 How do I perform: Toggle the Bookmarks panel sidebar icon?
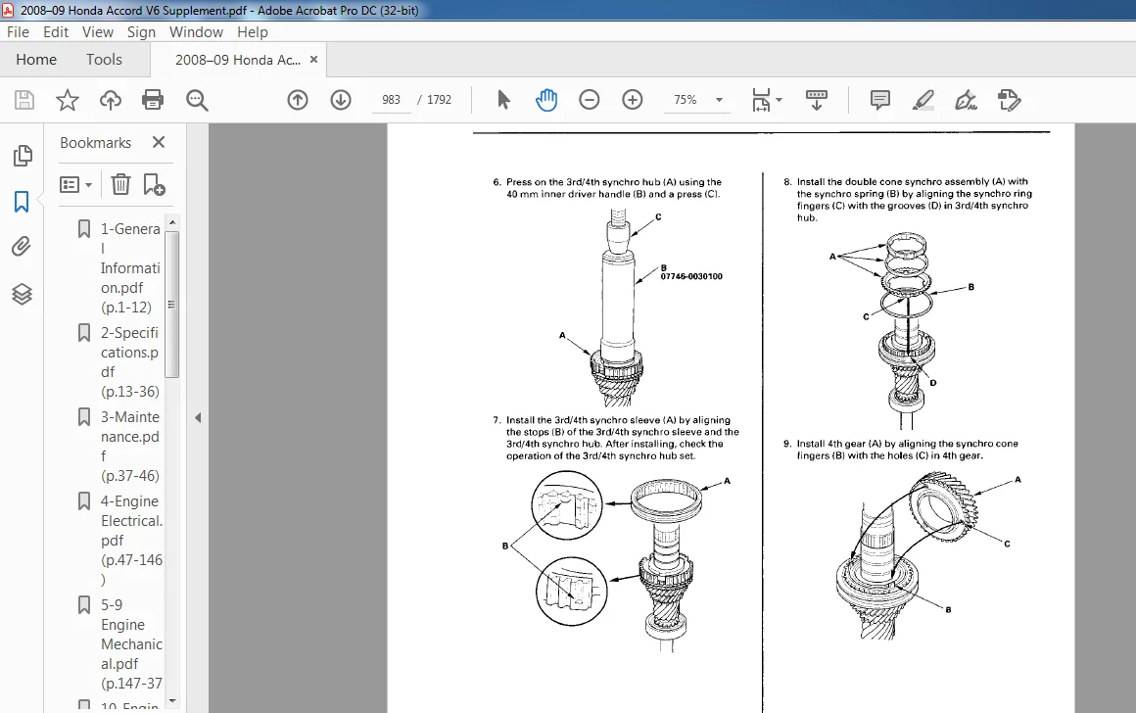22,202
